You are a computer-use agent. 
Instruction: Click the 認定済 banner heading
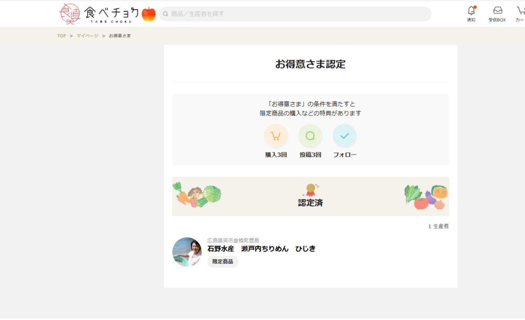[310, 203]
